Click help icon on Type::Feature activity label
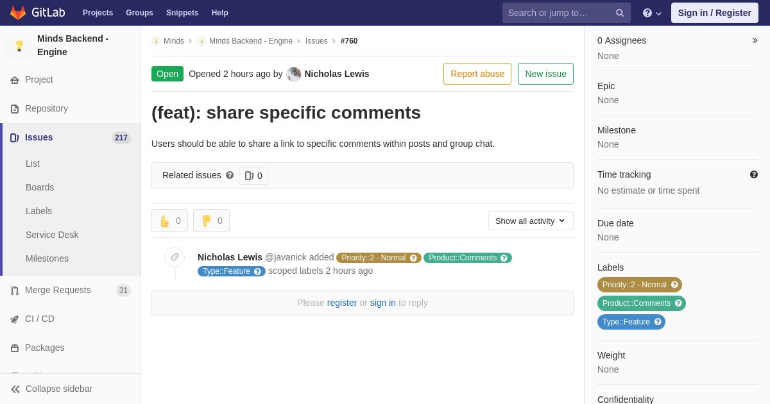 tap(258, 271)
